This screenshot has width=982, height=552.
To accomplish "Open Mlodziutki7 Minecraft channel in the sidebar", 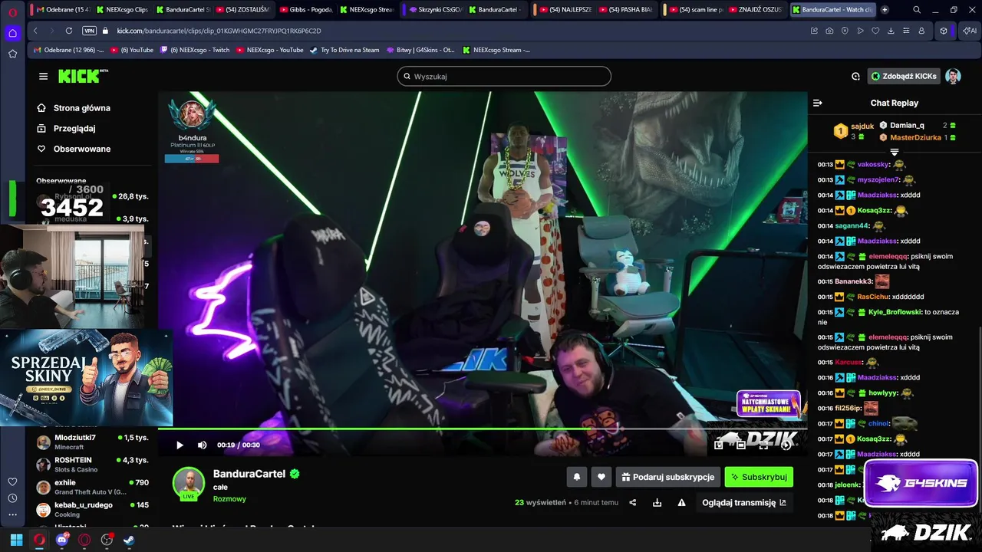I will coord(92,442).
